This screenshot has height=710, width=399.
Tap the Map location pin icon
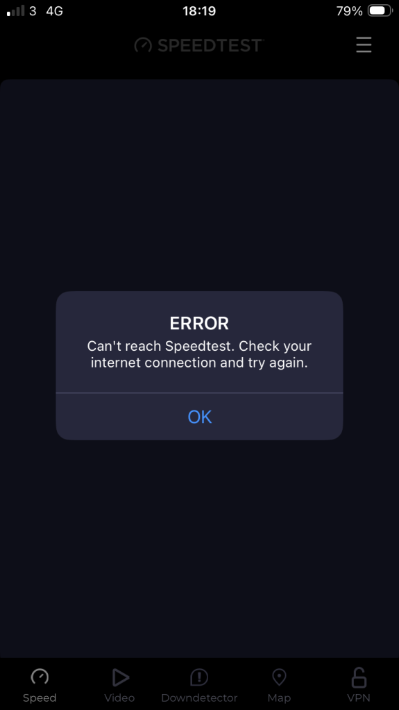point(279,677)
